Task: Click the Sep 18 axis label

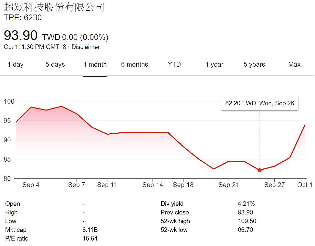Action: pyautogui.click(x=183, y=185)
